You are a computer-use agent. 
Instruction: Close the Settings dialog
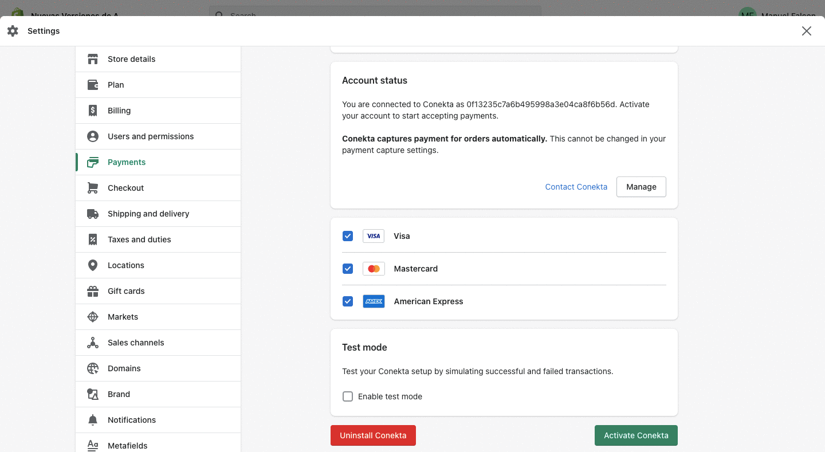click(807, 31)
